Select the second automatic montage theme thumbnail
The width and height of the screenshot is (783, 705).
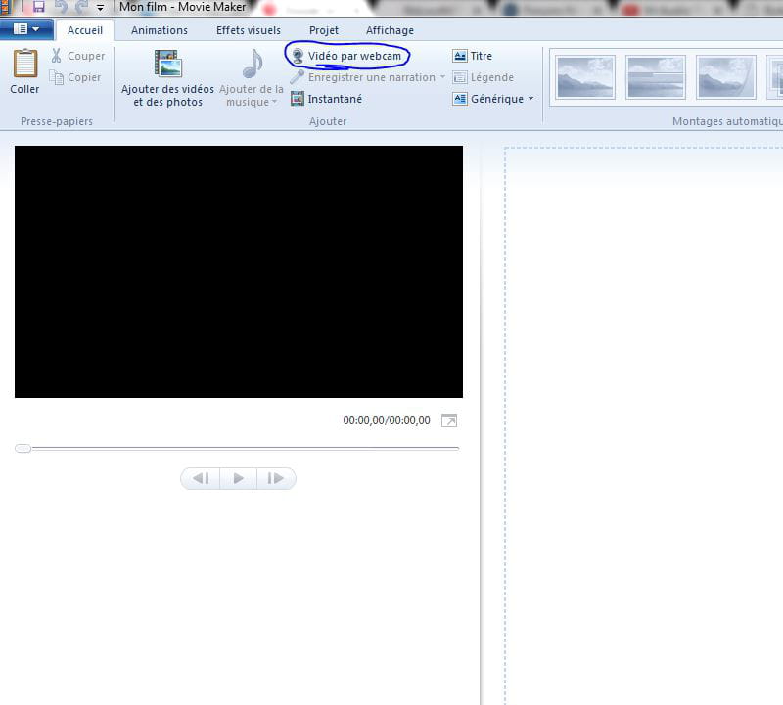point(656,77)
